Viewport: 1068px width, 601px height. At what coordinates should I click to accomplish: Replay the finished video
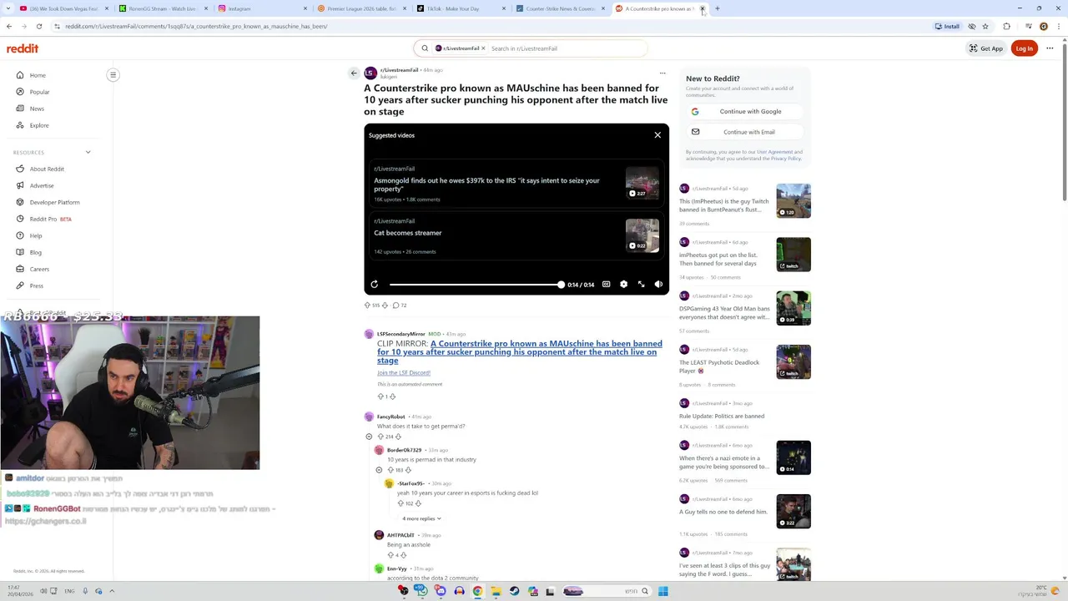coord(374,285)
